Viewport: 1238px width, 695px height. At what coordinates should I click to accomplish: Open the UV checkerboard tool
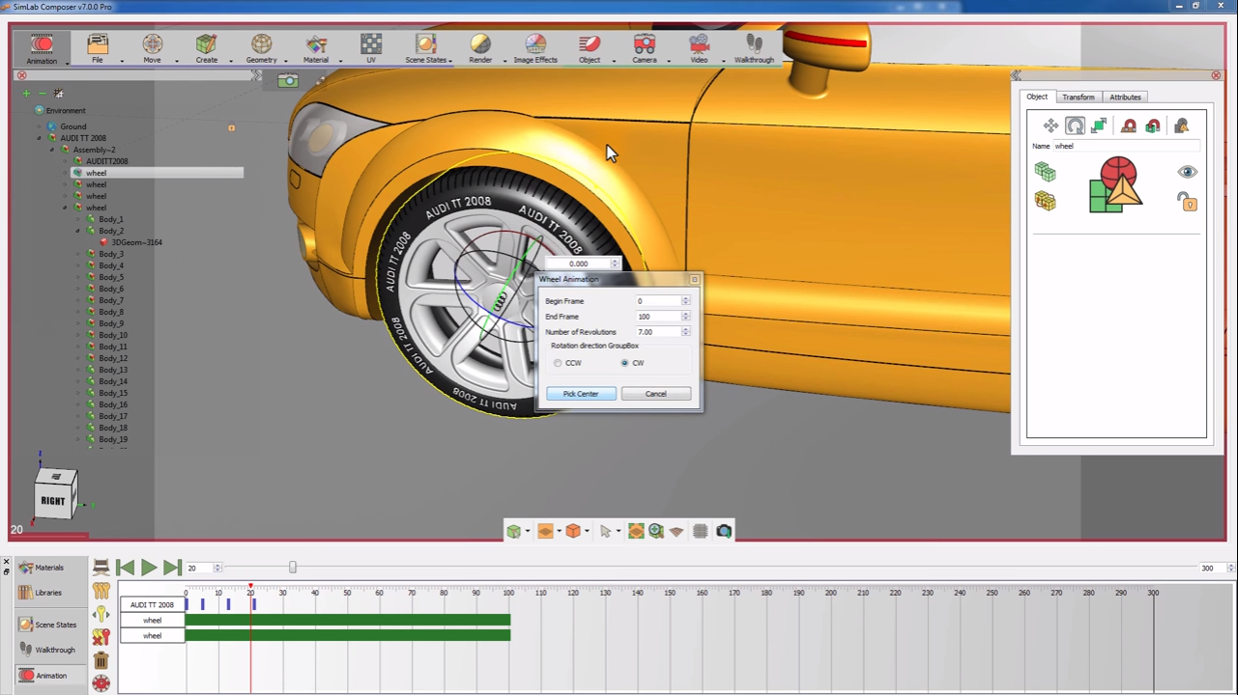pos(371,48)
